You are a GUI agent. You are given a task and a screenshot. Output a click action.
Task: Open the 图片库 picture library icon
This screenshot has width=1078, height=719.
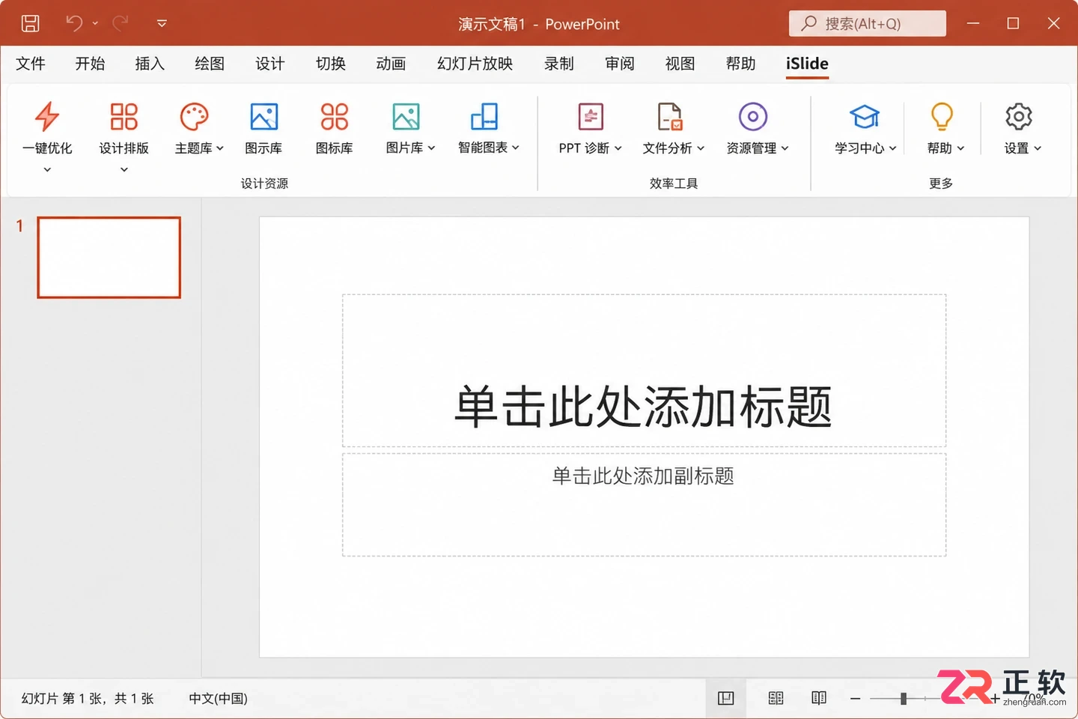coord(406,117)
